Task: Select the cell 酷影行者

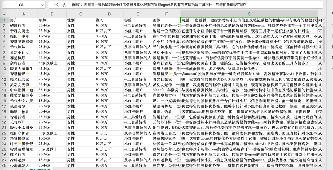Action: (24, 25)
